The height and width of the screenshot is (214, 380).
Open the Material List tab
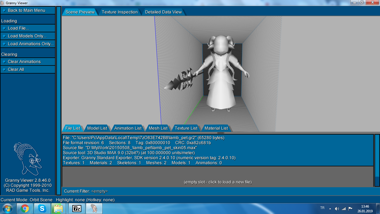[216, 128]
